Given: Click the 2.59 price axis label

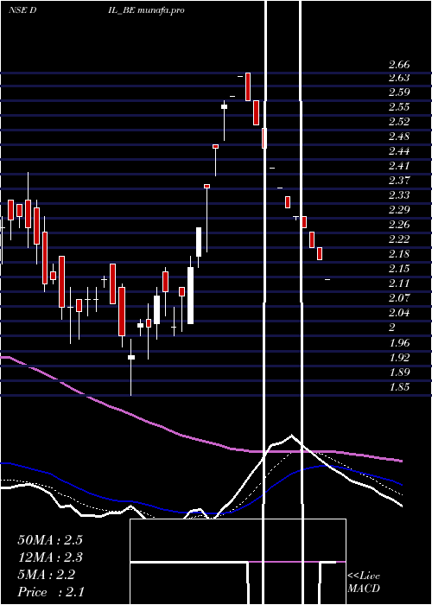Looking at the screenshot, I should pyautogui.click(x=399, y=92).
